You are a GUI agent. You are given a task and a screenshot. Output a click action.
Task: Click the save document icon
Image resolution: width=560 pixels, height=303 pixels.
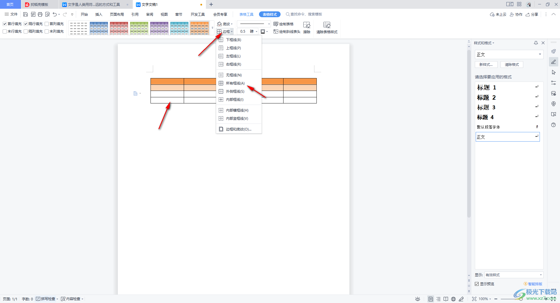pos(25,14)
